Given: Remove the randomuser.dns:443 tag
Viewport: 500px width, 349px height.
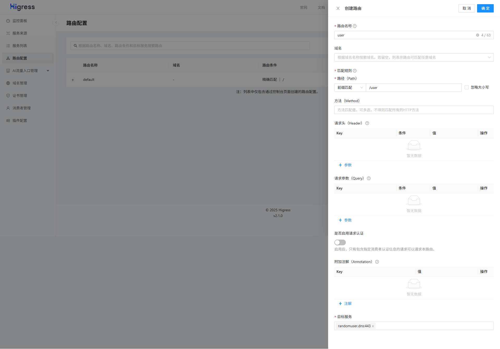Looking at the screenshot, I should (x=373, y=326).
